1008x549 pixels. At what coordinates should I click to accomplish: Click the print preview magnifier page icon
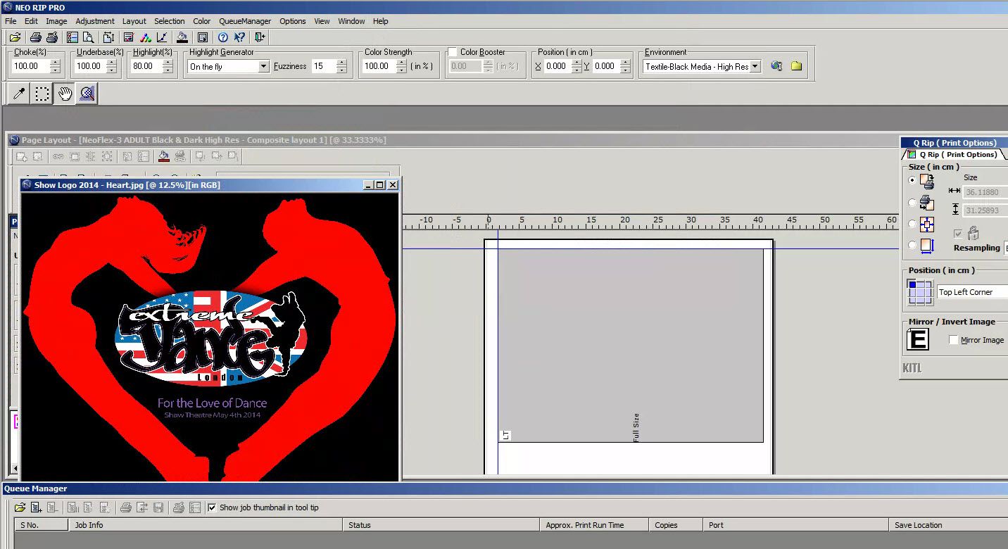click(x=89, y=37)
